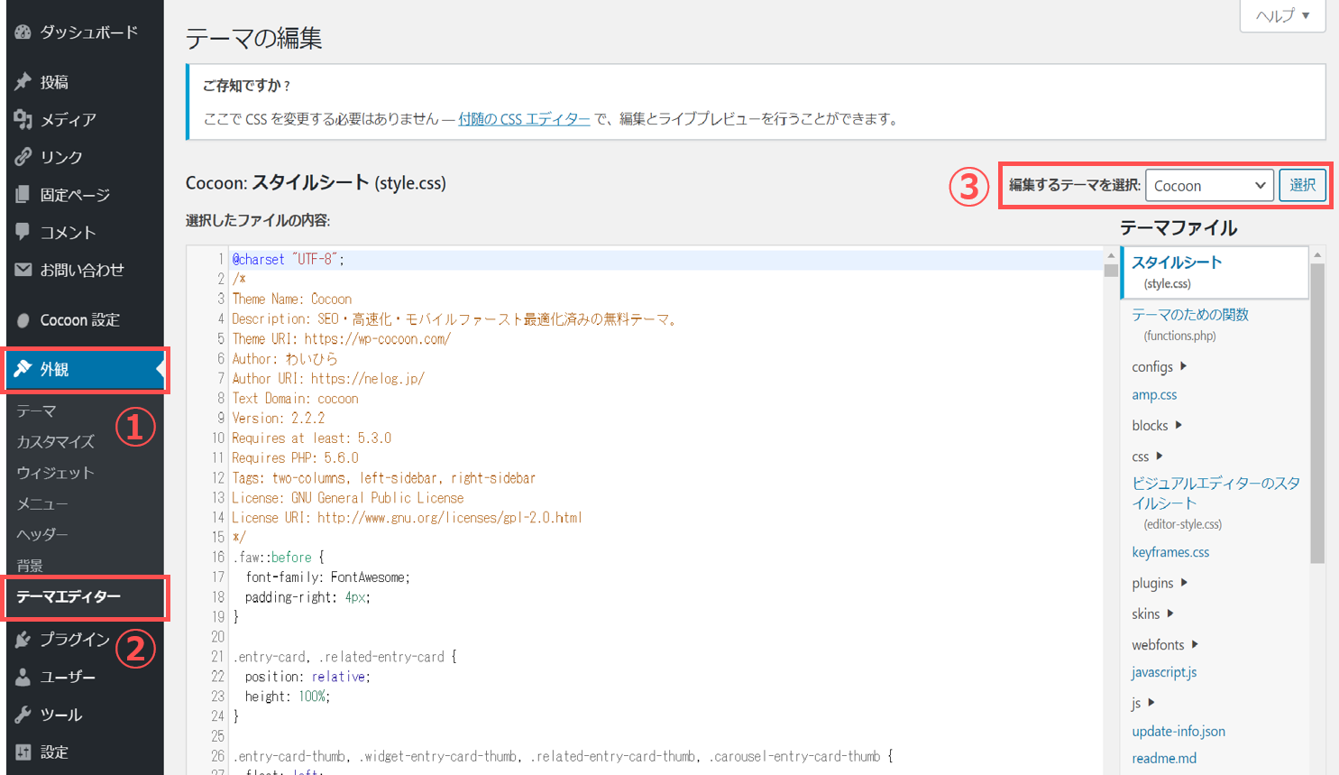Click the 'Theme Name: Cocoon' code line
Viewport: 1339px width, 775px height.
coord(292,299)
